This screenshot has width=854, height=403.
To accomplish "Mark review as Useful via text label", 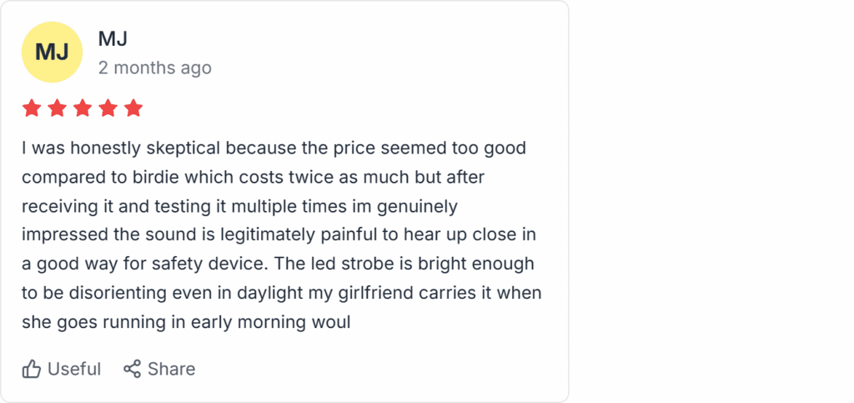I will (x=74, y=369).
